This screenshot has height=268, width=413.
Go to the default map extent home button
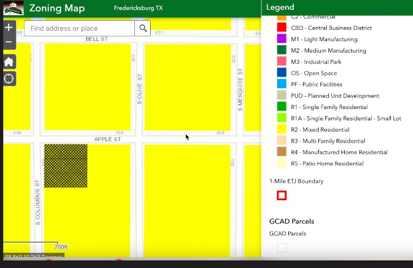(x=9, y=62)
